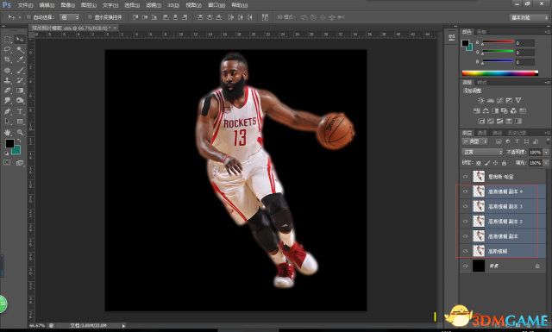552x332 pixels.
Task: Click the 背景 layer thumbnail
Action: [479, 266]
